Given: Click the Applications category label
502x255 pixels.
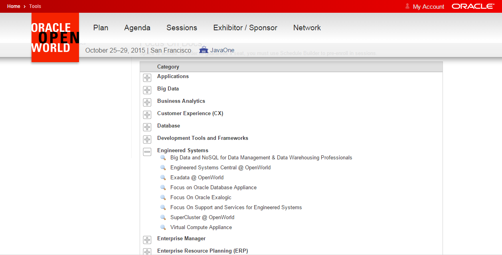Looking at the screenshot, I should point(173,76).
